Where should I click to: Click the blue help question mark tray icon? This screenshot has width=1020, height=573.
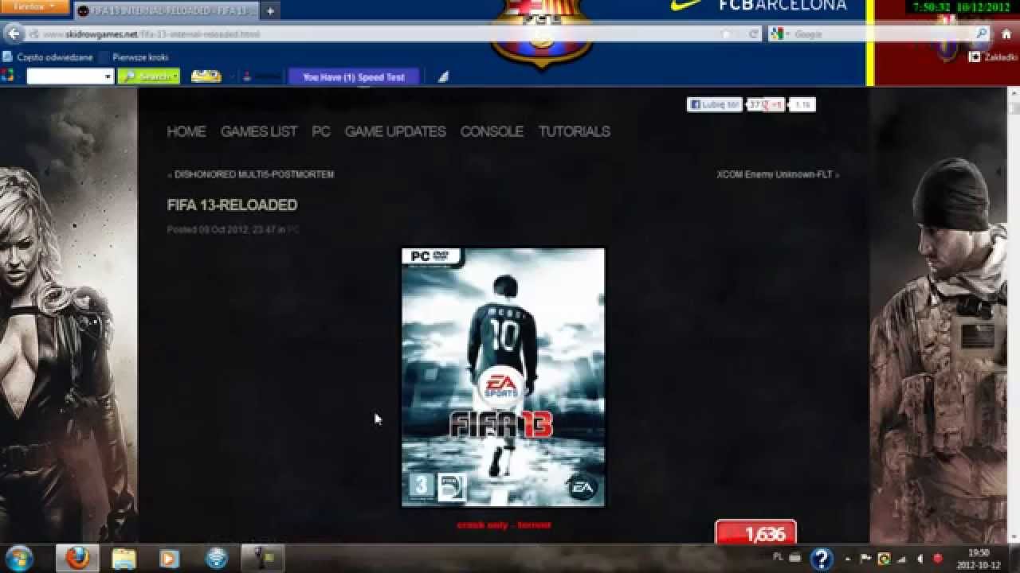click(x=822, y=559)
